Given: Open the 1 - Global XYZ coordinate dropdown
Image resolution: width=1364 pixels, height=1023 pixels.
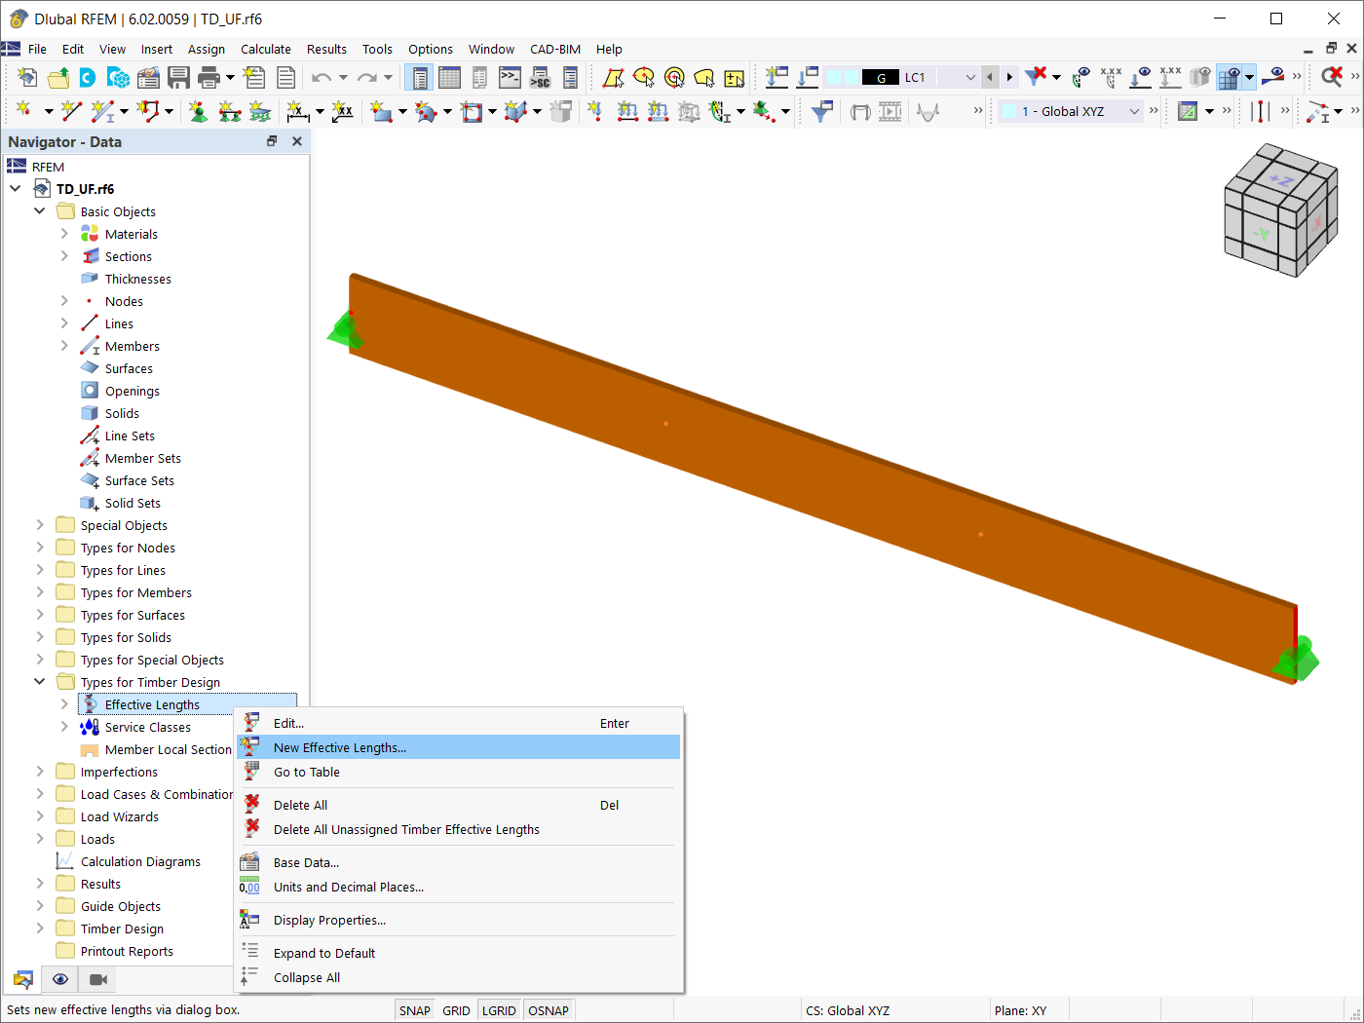Looking at the screenshot, I should [x=1134, y=111].
